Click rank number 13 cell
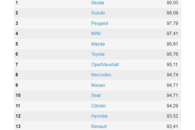Viewport: 195px width, 130px height. [x=18, y=126]
